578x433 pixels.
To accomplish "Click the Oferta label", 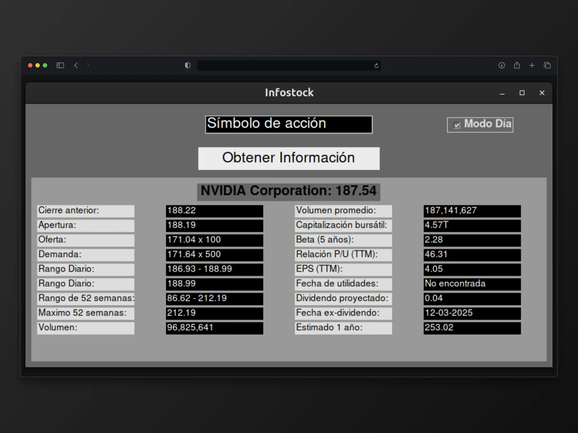I will point(86,241).
